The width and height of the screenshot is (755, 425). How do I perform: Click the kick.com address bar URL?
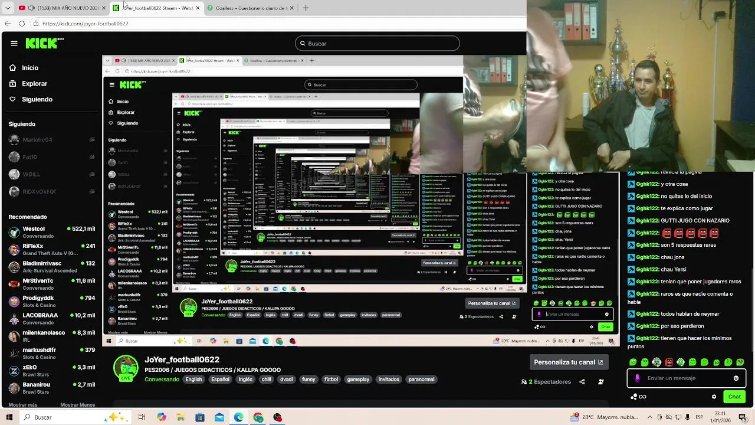coord(86,24)
